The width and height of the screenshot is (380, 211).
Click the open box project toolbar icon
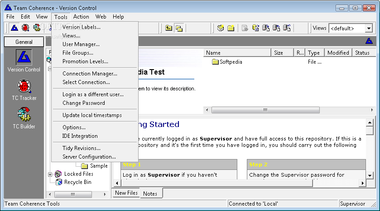coord(221,28)
